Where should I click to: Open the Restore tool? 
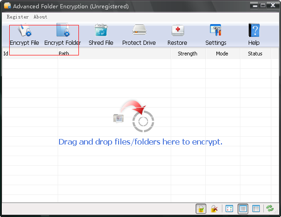(178, 35)
